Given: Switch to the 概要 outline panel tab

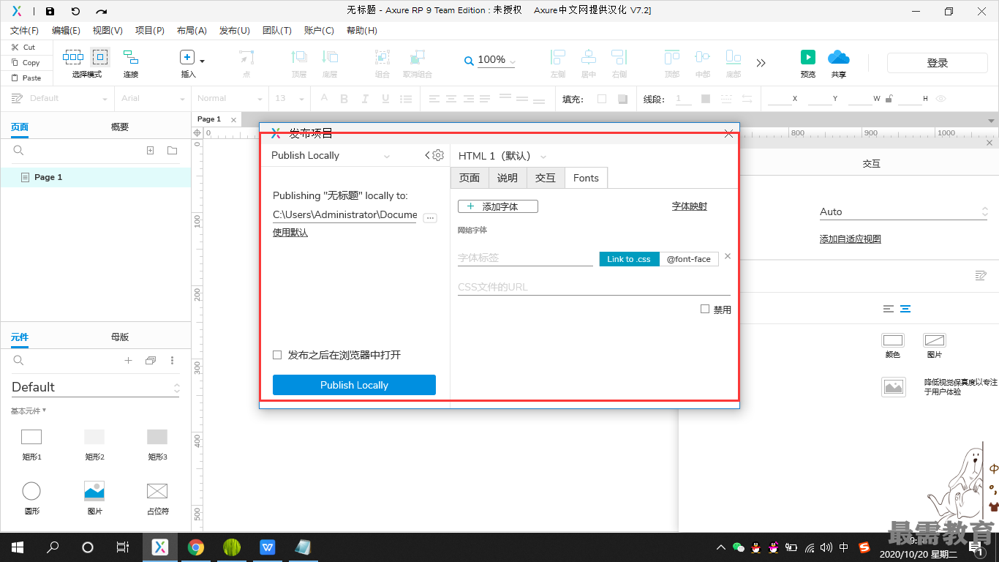Looking at the screenshot, I should coord(120,127).
